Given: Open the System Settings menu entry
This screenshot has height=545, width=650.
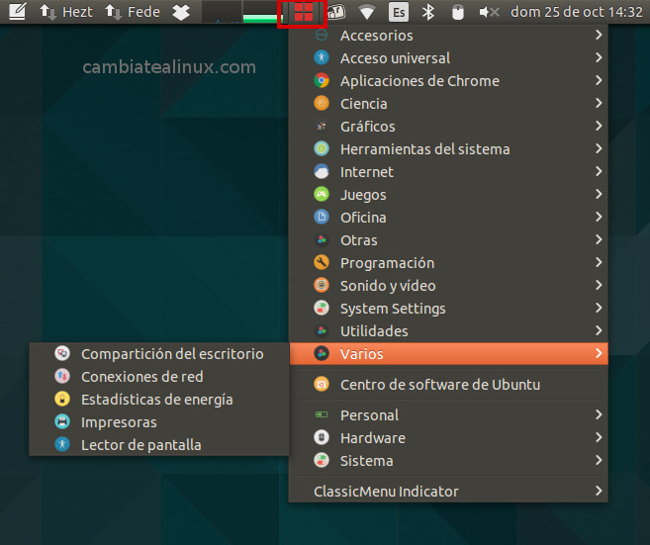Looking at the screenshot, I should click(x=448, y=308).
